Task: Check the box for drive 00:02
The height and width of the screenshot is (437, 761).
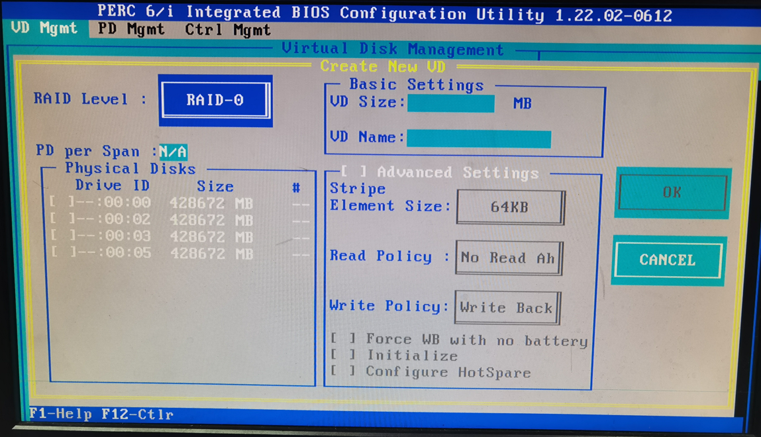Action: click(x=62, y=218)
